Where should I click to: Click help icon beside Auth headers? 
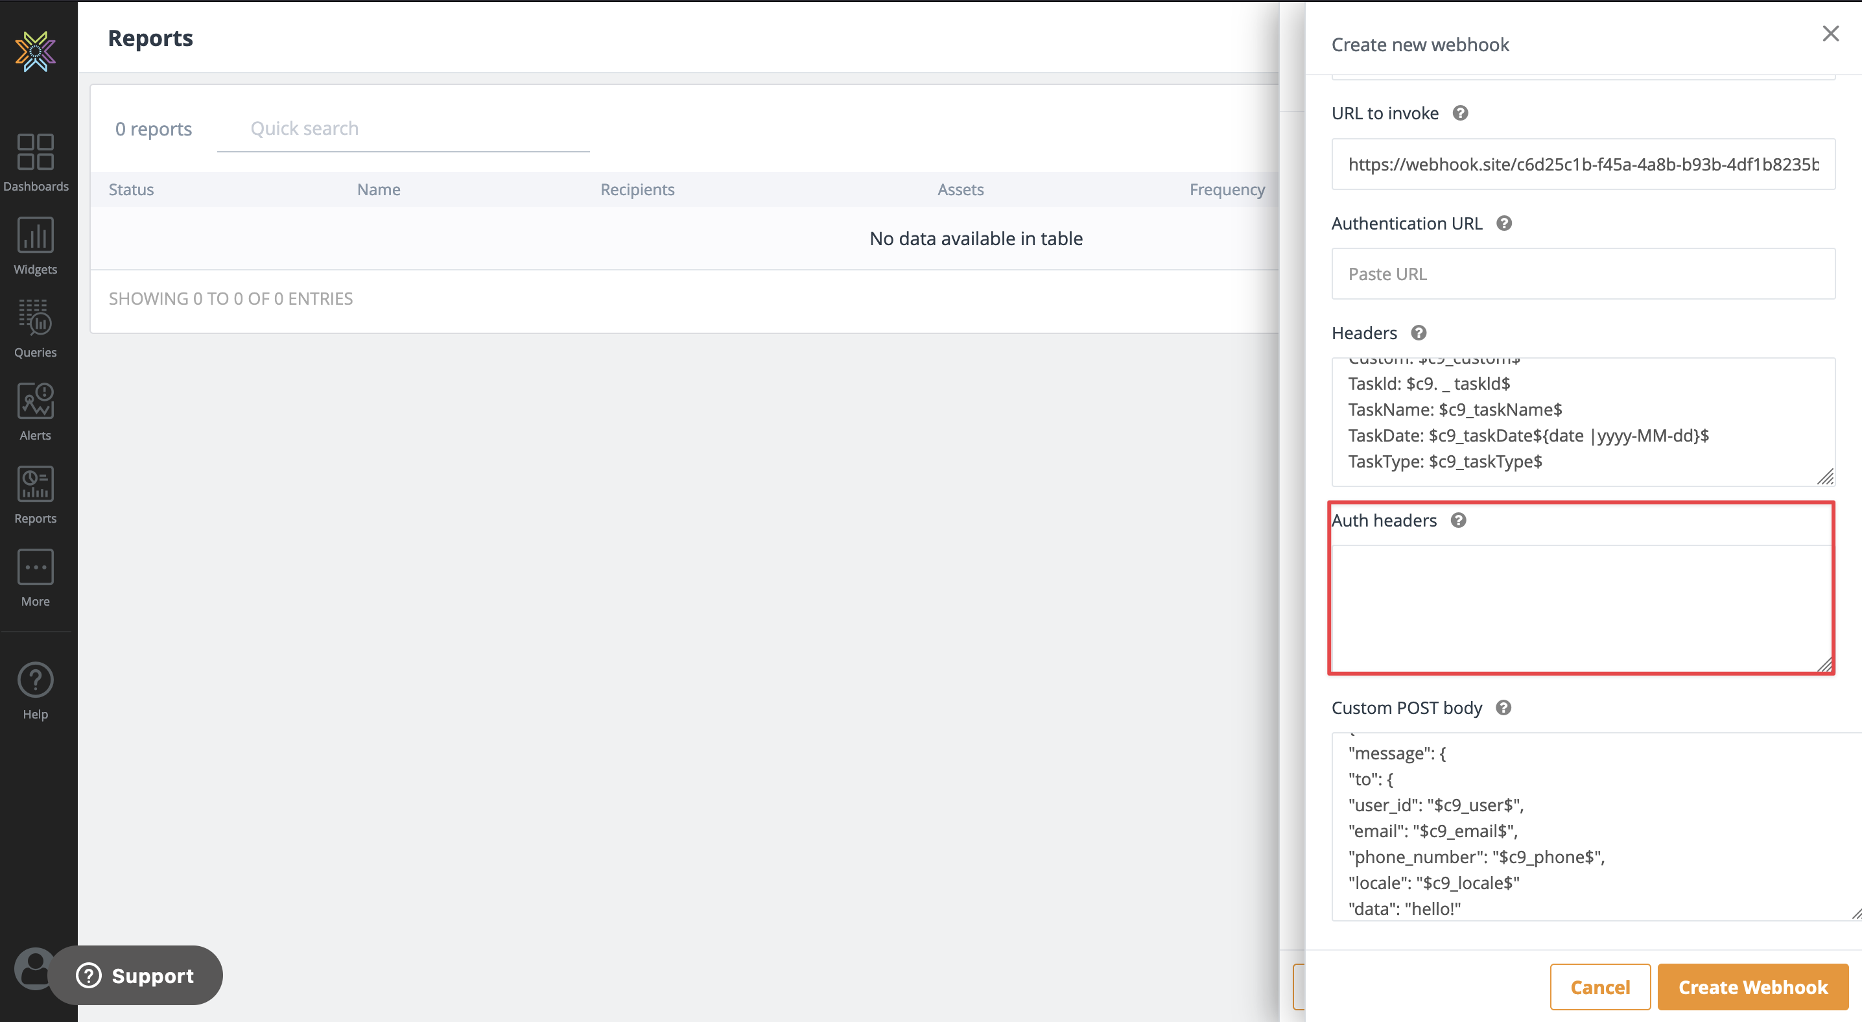(1458, 520)
